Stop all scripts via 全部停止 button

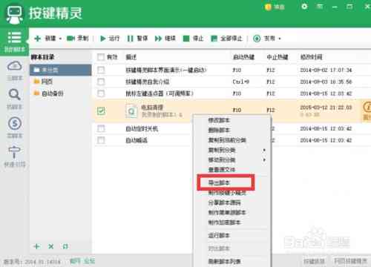pos(226,39)
